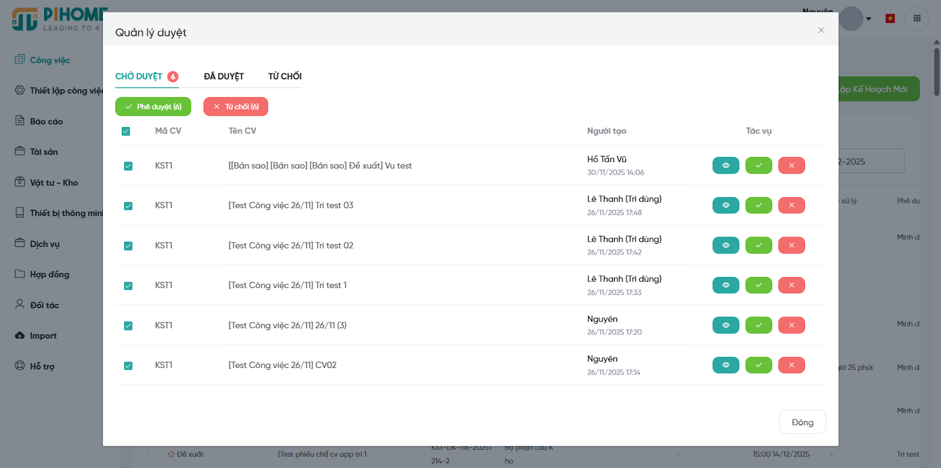Approve the Tri test 03 task
This screenshot has height=468, width=941.
point(758,206)
